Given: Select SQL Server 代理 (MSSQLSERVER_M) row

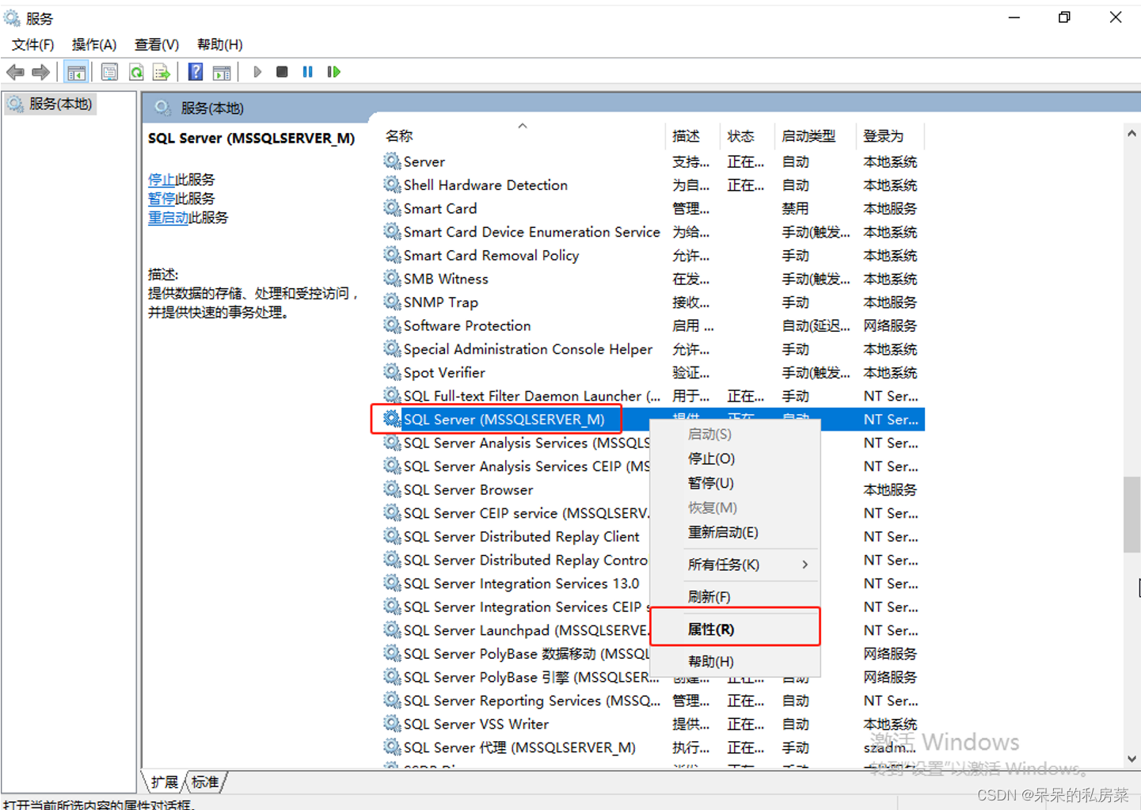Looking at the screenshot, I should pos(653,747).
